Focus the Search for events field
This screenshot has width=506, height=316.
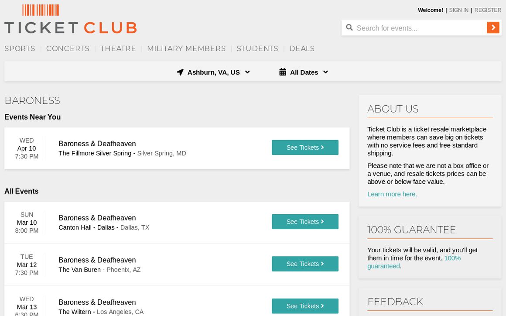tap(419, 28)
